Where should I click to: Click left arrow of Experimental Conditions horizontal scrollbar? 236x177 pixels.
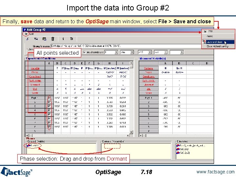coord(27,135)
